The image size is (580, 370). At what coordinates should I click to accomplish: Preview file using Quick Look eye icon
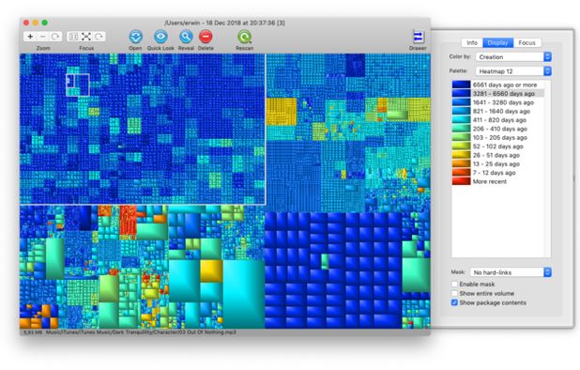tap(160, 37)
